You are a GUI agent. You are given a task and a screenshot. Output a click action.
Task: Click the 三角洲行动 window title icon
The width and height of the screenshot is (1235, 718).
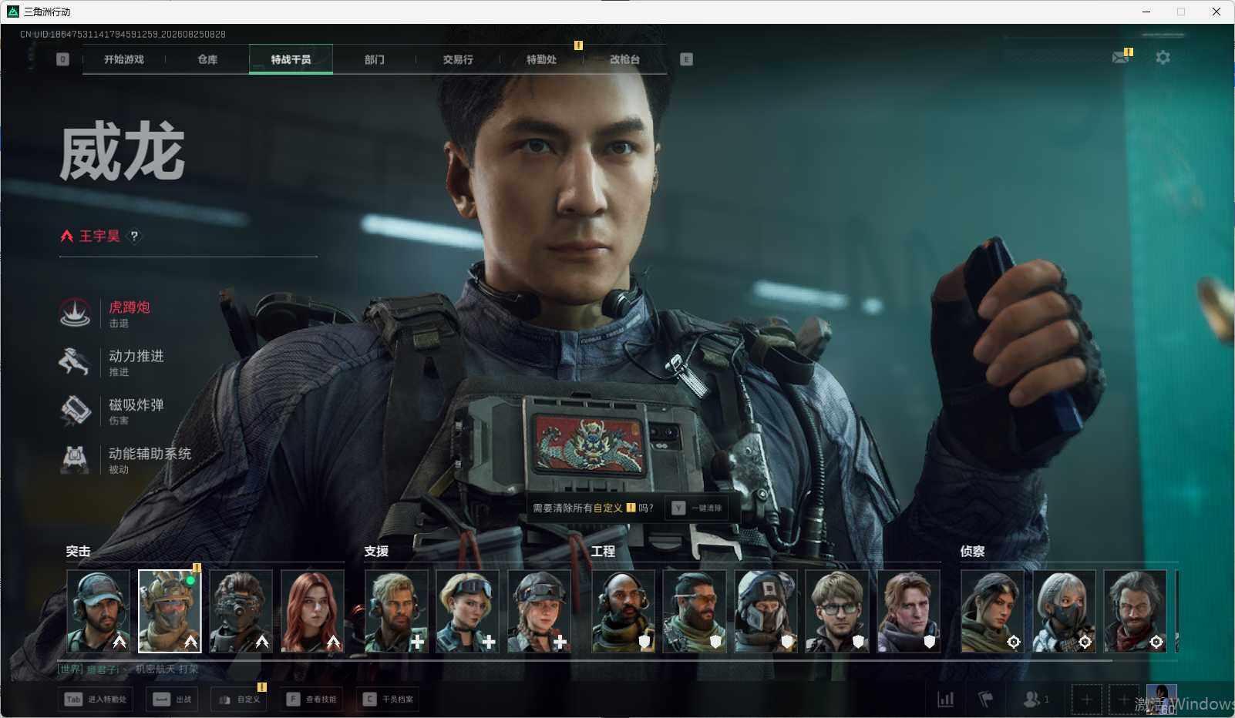[x=13, y=12]
